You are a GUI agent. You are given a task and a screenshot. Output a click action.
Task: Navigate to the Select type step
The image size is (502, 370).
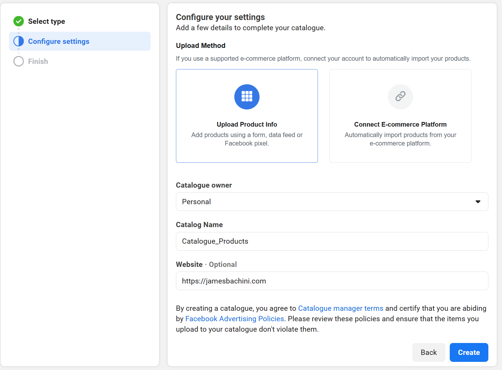click(x=46, y=21)
